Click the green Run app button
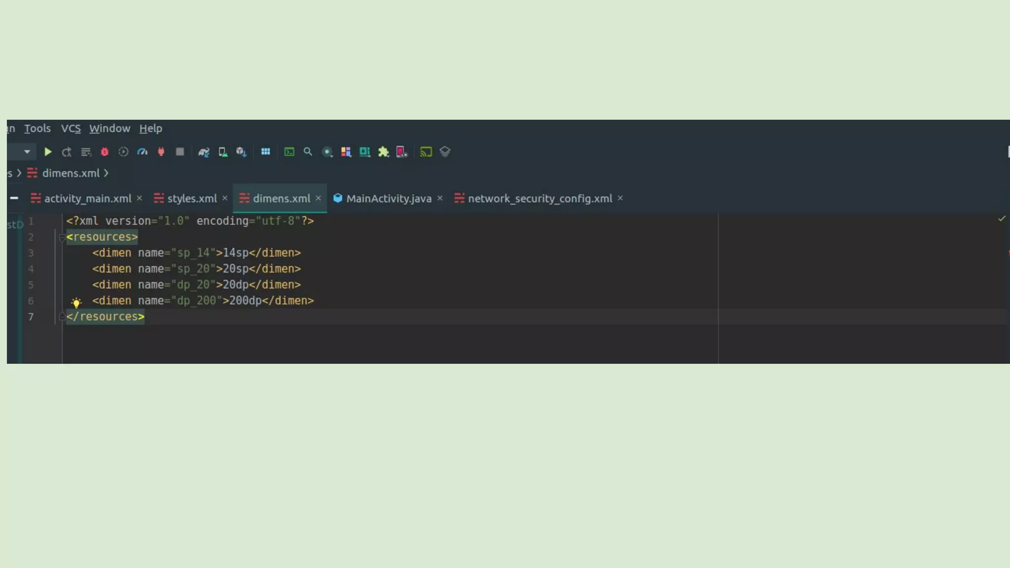Viewport: 1010px width, 568px height. [48, 152]
